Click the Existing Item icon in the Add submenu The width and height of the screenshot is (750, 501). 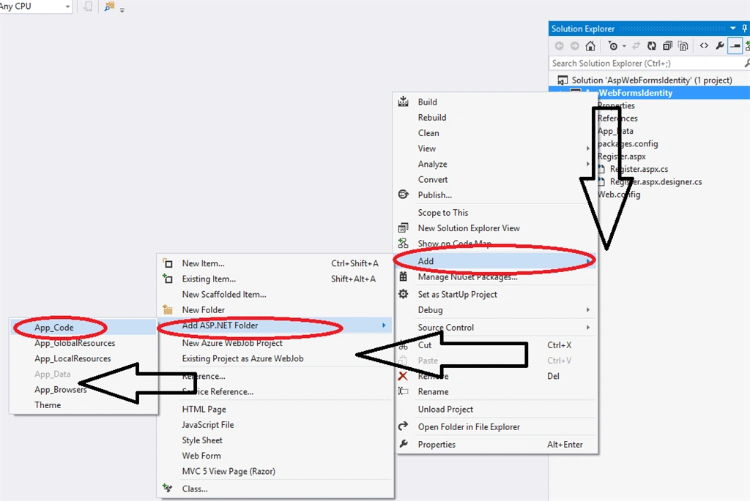(x=168, y=279)
